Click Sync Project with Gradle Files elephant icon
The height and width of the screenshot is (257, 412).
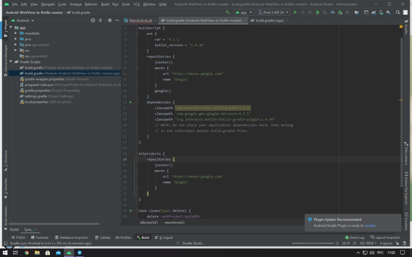(373, 13)
